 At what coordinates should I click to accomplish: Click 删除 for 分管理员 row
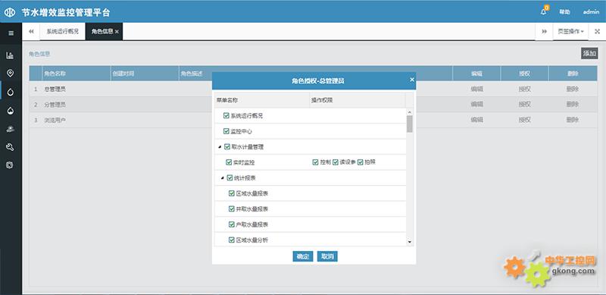[573, 104]
